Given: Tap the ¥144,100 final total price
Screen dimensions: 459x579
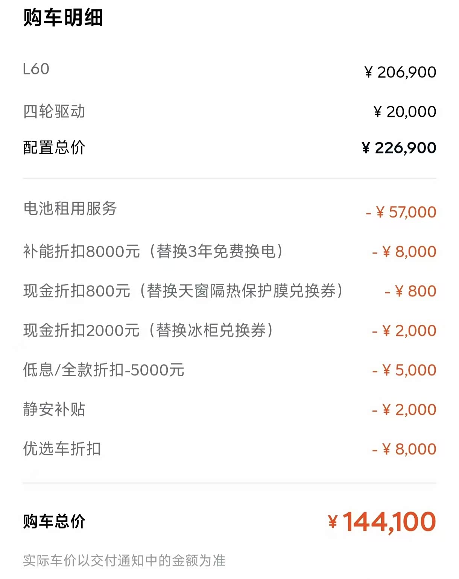Looking at the screenshot, I should click(382, 522).
